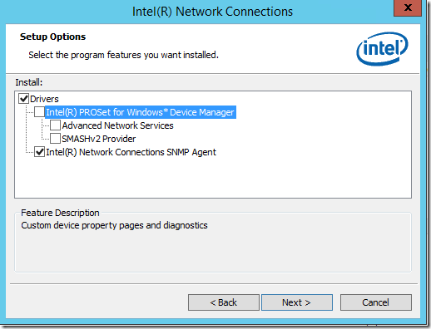Screen dimensions: 431x329
Task: Tick the SMASHv2 Provider checkbox
Action: (x=55, y=139)
